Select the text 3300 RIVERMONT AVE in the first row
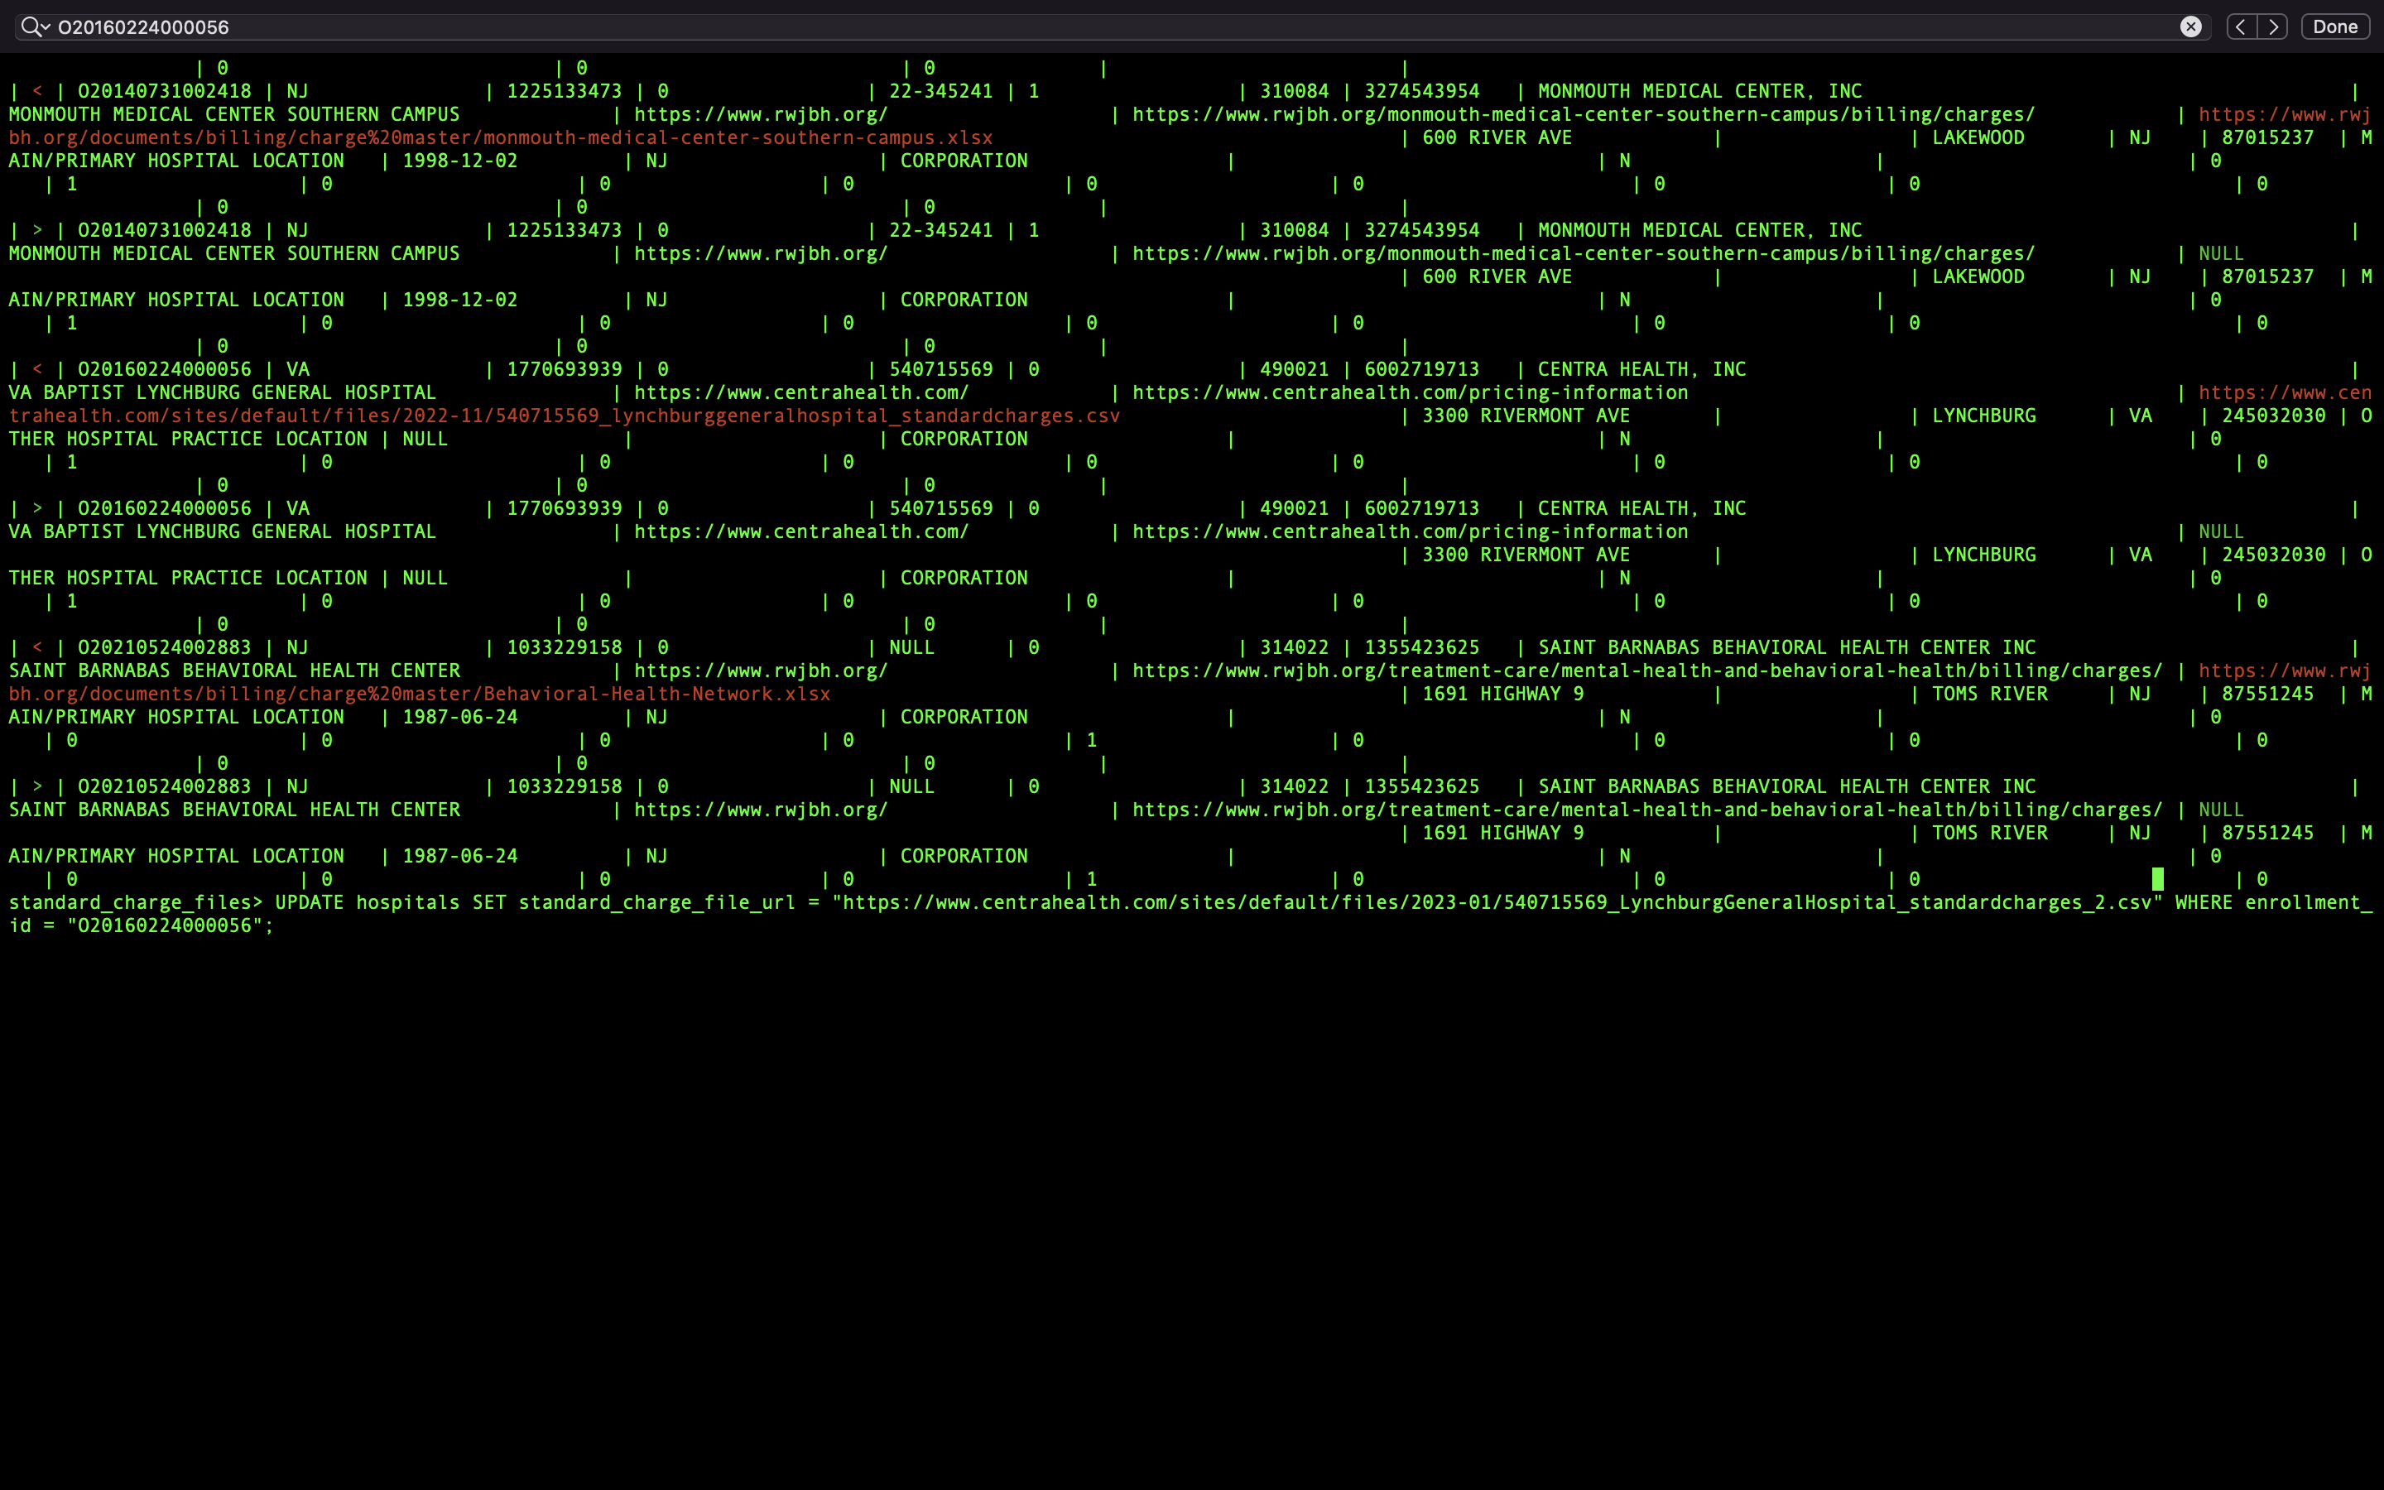This screenshot has height=1490, width=2384. coord(1526,416)
